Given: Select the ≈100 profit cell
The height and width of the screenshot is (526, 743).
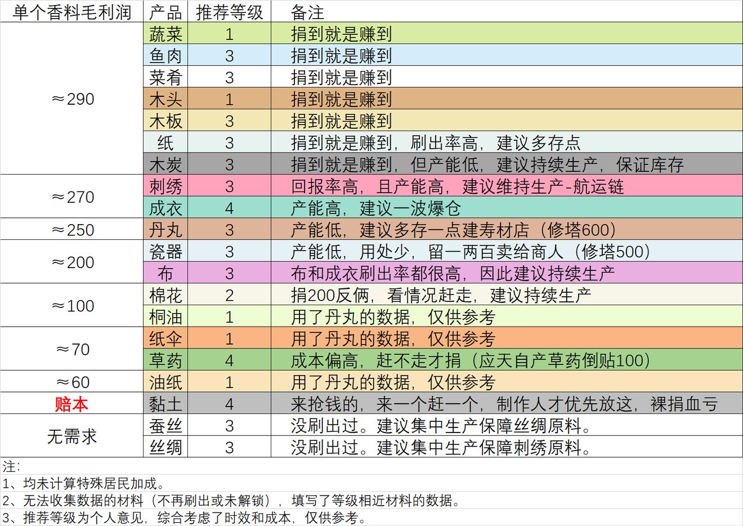Looking at the screenshot, I should click(x=71, y=306).
